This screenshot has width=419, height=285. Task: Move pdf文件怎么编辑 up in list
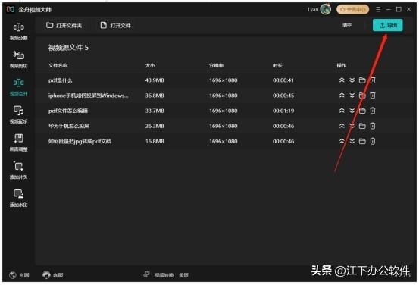[342, 111]
